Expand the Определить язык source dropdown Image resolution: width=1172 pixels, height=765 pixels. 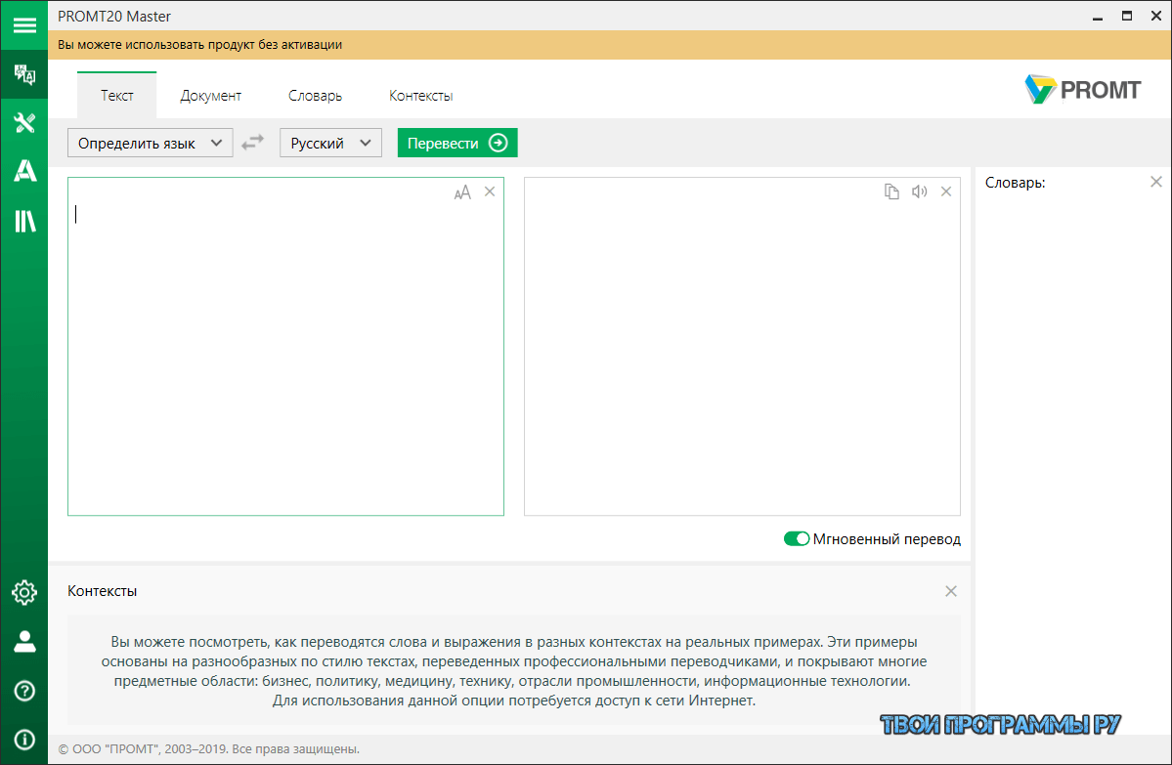point(151,143)
